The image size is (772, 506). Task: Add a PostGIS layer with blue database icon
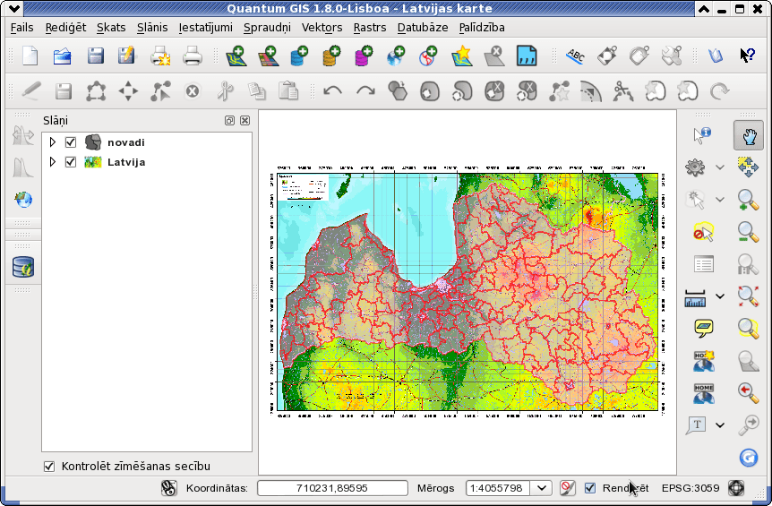click(299, 56)
